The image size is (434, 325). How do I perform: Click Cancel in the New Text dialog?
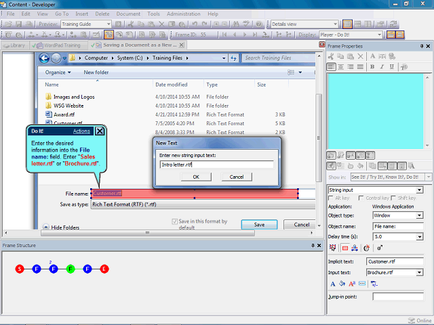[237, 177]
